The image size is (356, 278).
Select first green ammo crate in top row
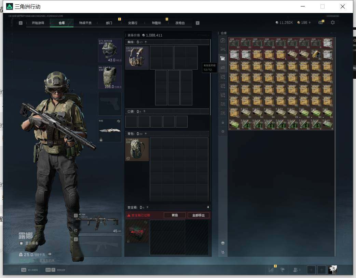click(234, 43)
